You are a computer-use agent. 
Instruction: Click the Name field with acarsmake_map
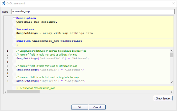point(93,11)
